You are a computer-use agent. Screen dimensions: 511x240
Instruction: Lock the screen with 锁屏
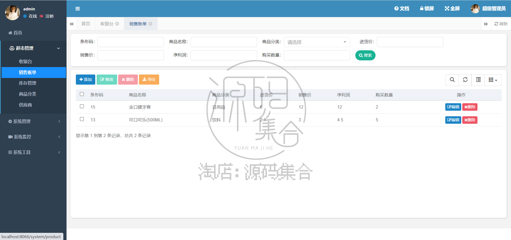click(427, 9)
